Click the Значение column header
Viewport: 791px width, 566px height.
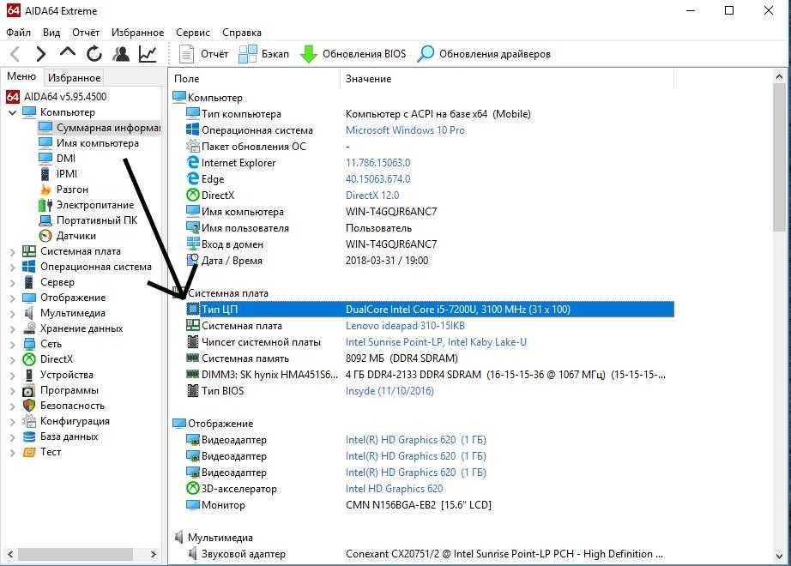point(508,79)
